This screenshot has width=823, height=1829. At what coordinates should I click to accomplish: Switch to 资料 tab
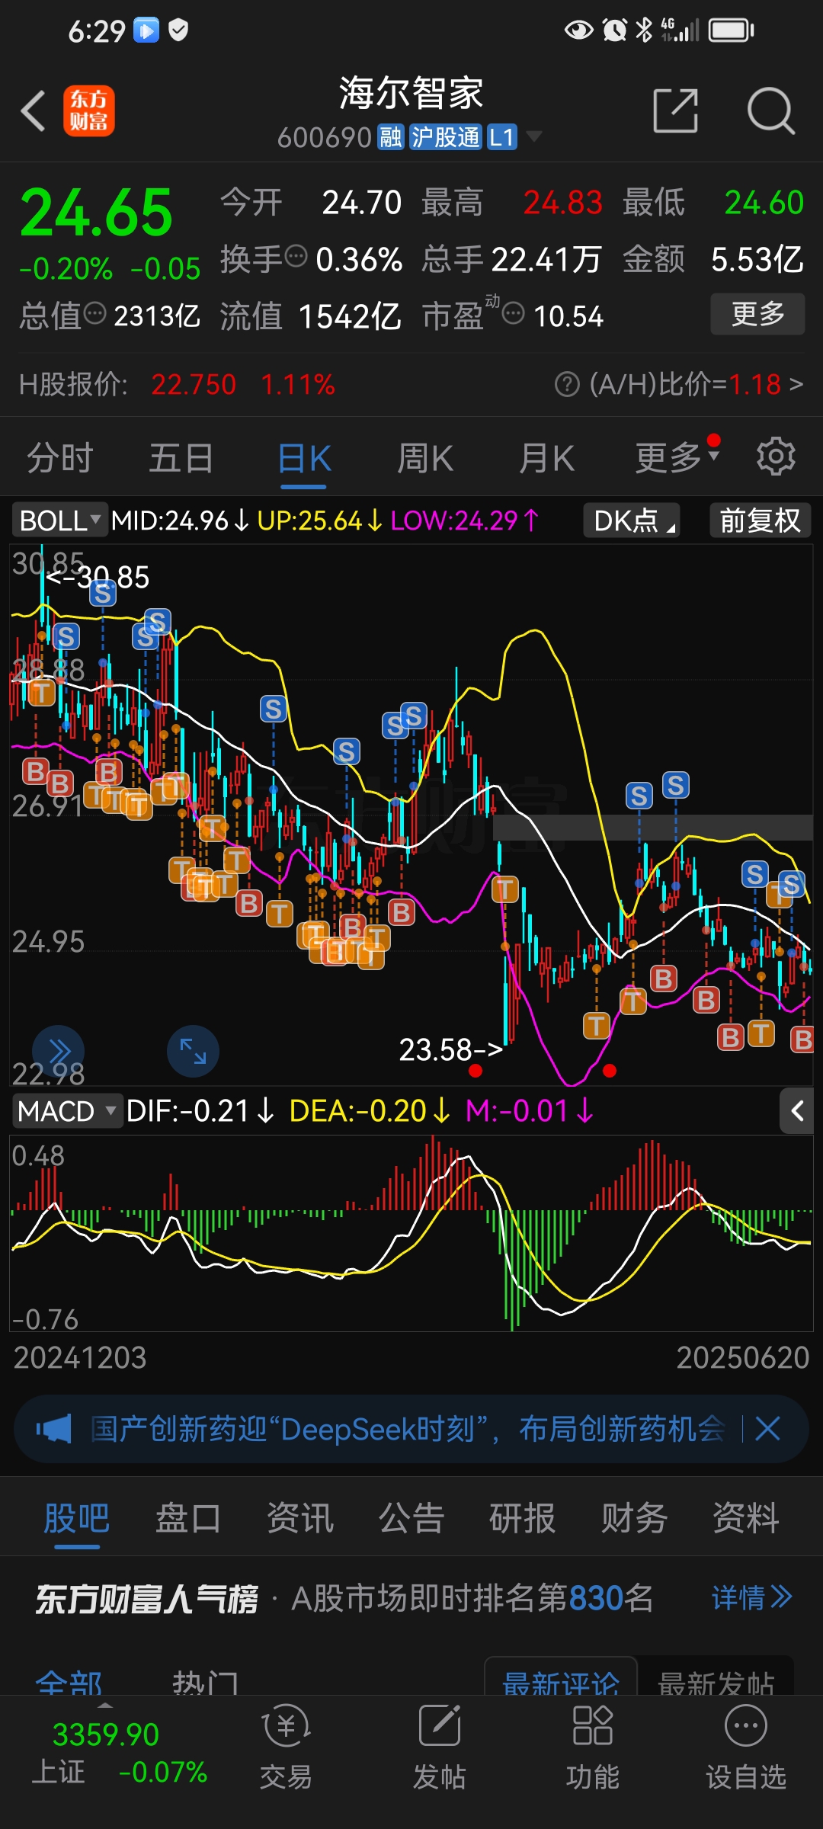coord(746,1518)
